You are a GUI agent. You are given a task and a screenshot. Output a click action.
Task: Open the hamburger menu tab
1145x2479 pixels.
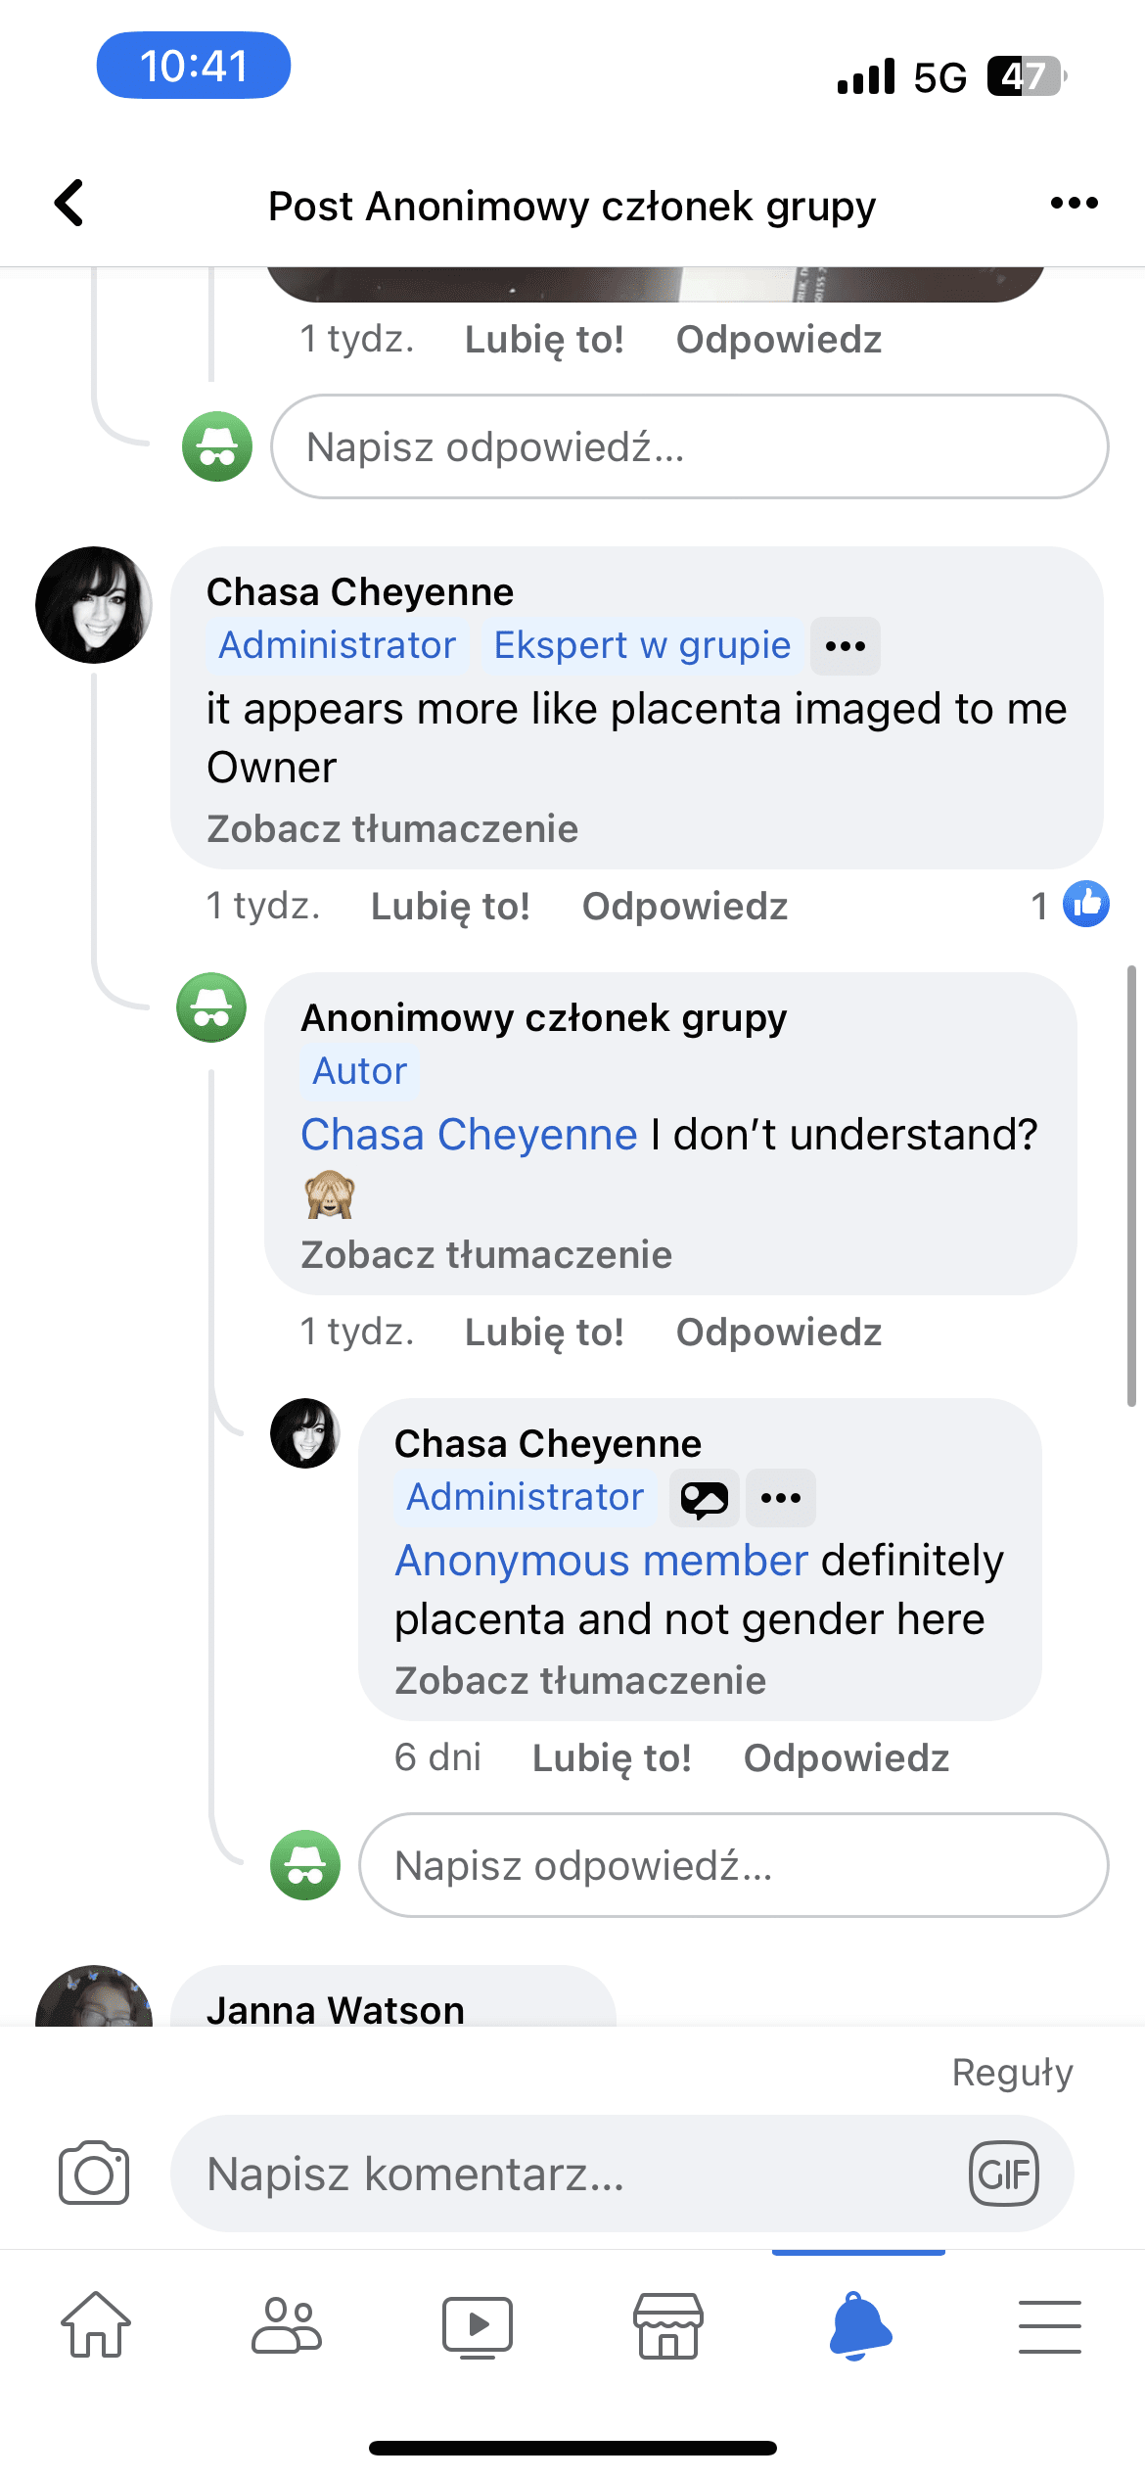tap(1049, 2325)
